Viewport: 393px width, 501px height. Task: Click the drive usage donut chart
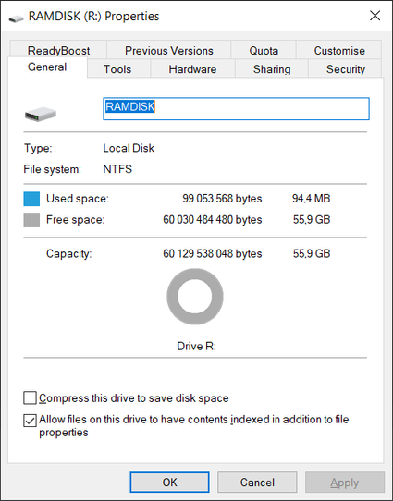coord(195,296)
